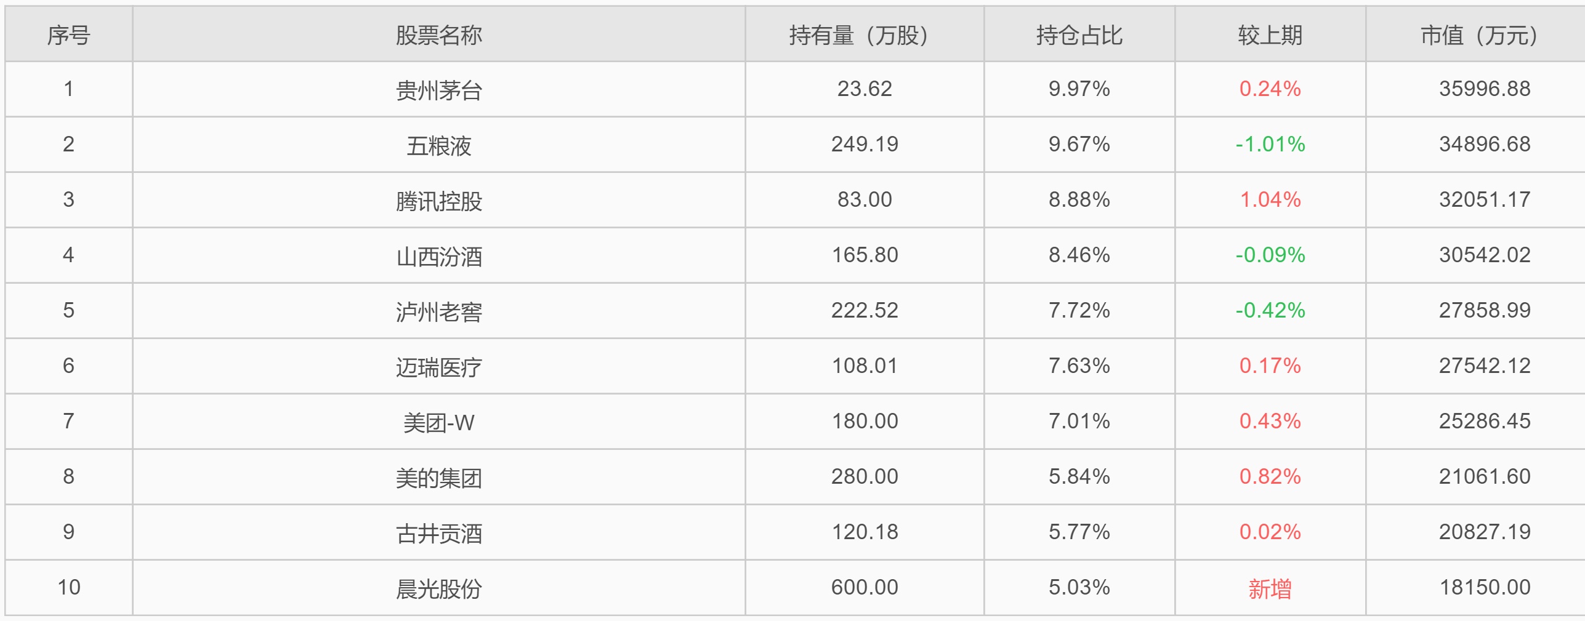Click the 持有量（万股） column header
Image resolution: width=1585 pixels, height=621 pixels.
864,36
